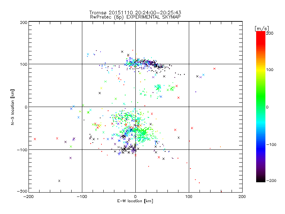285x214 pixels.
Task: Pick the yellow band of the velocity colorbar
Action: [x=261, y=70]
